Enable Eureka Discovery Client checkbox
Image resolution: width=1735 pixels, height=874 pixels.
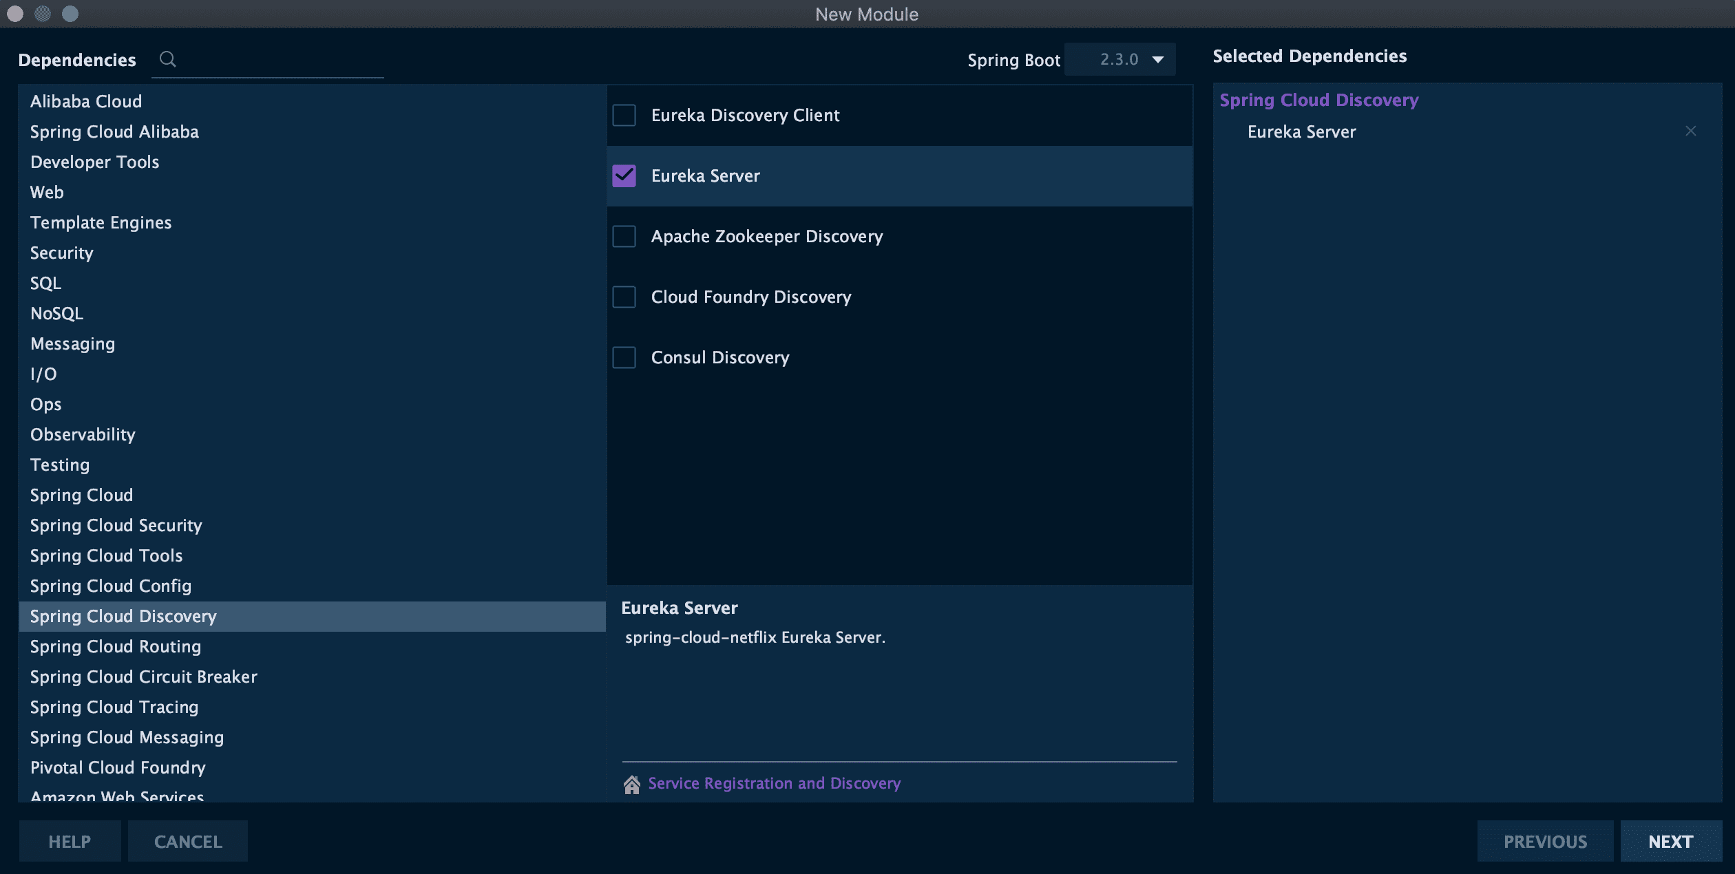[624, 115]
